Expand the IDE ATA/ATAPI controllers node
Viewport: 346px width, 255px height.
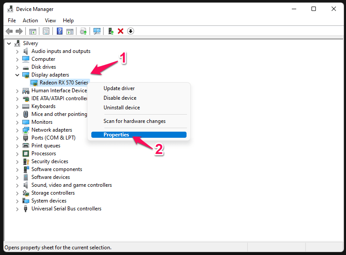pyautogui.click(x=17, y=99)
